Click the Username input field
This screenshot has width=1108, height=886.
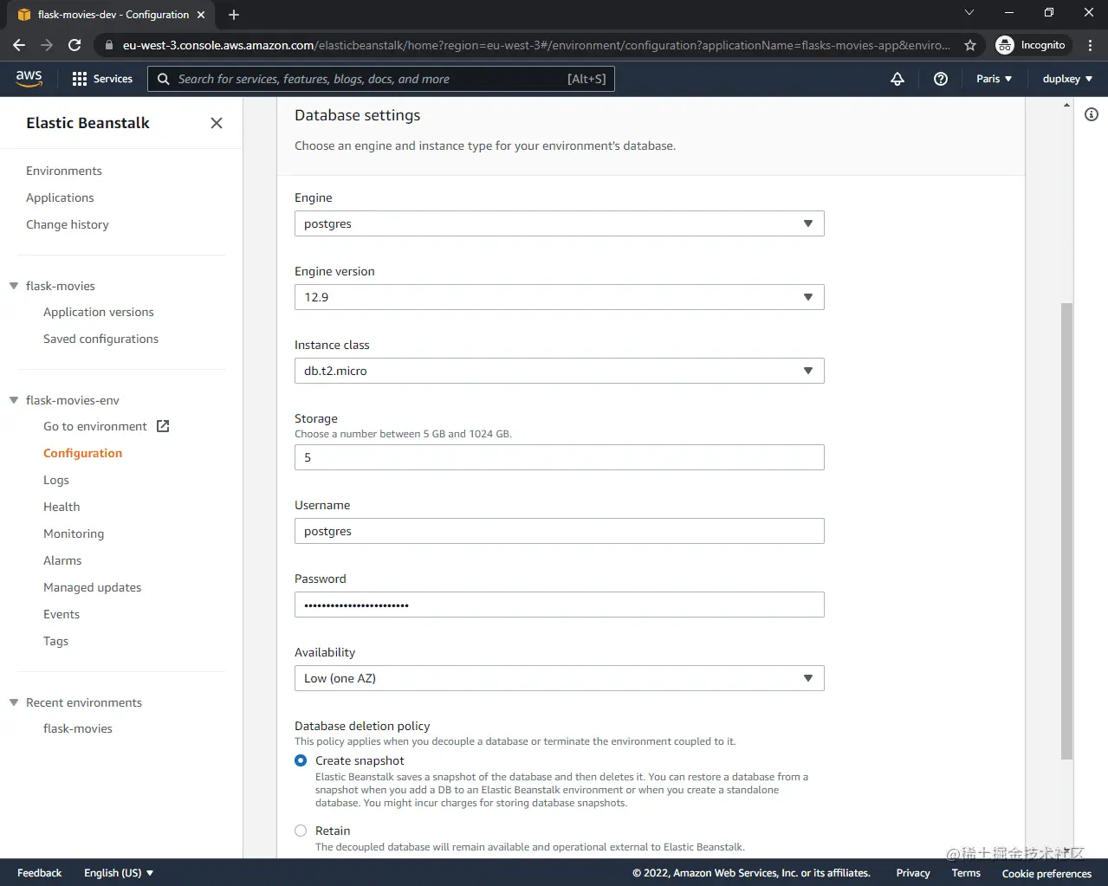(x=560, y=531)
